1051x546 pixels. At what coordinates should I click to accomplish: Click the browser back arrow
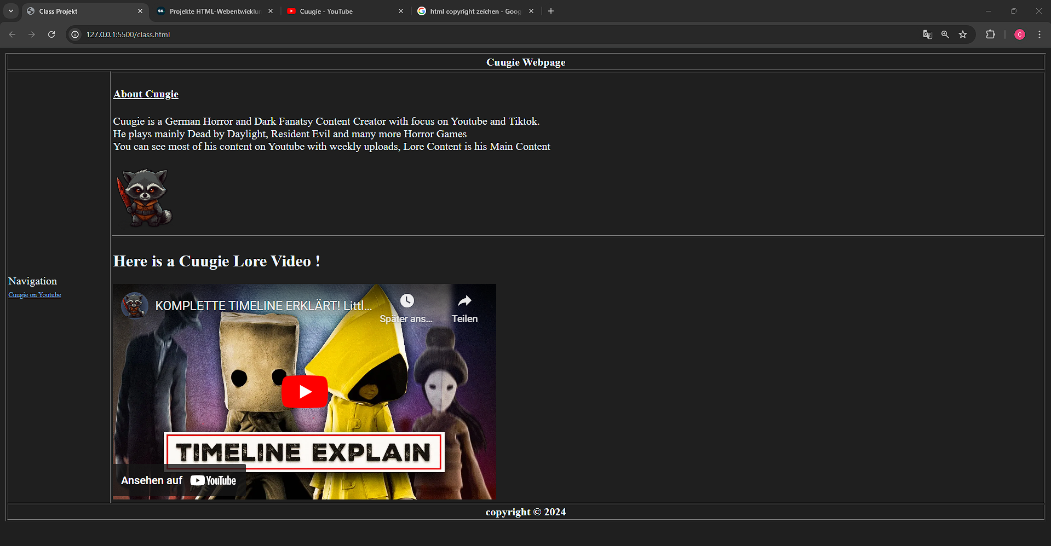pyautogui.click(x=12, y=34)
